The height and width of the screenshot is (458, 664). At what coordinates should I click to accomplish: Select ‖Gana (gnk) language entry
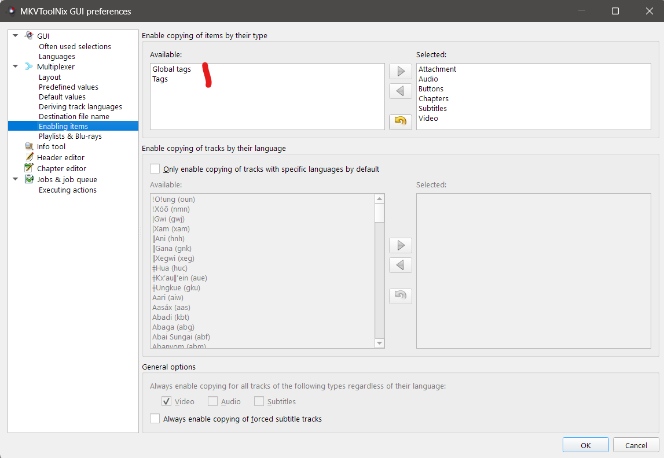point(172,248)
